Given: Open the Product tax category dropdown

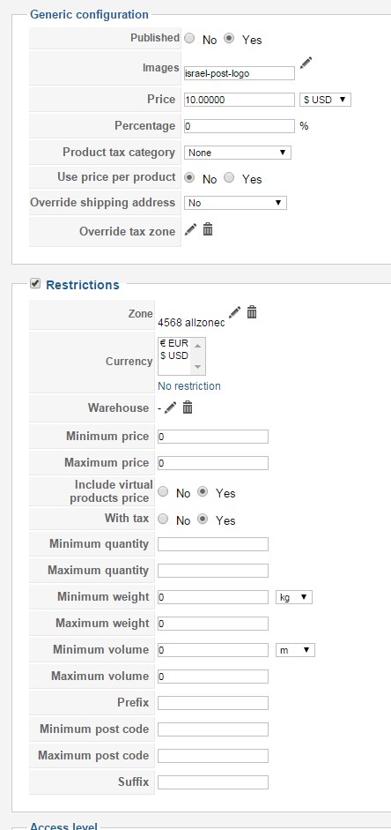Looking at the screenshot, I should coord(237,153).
